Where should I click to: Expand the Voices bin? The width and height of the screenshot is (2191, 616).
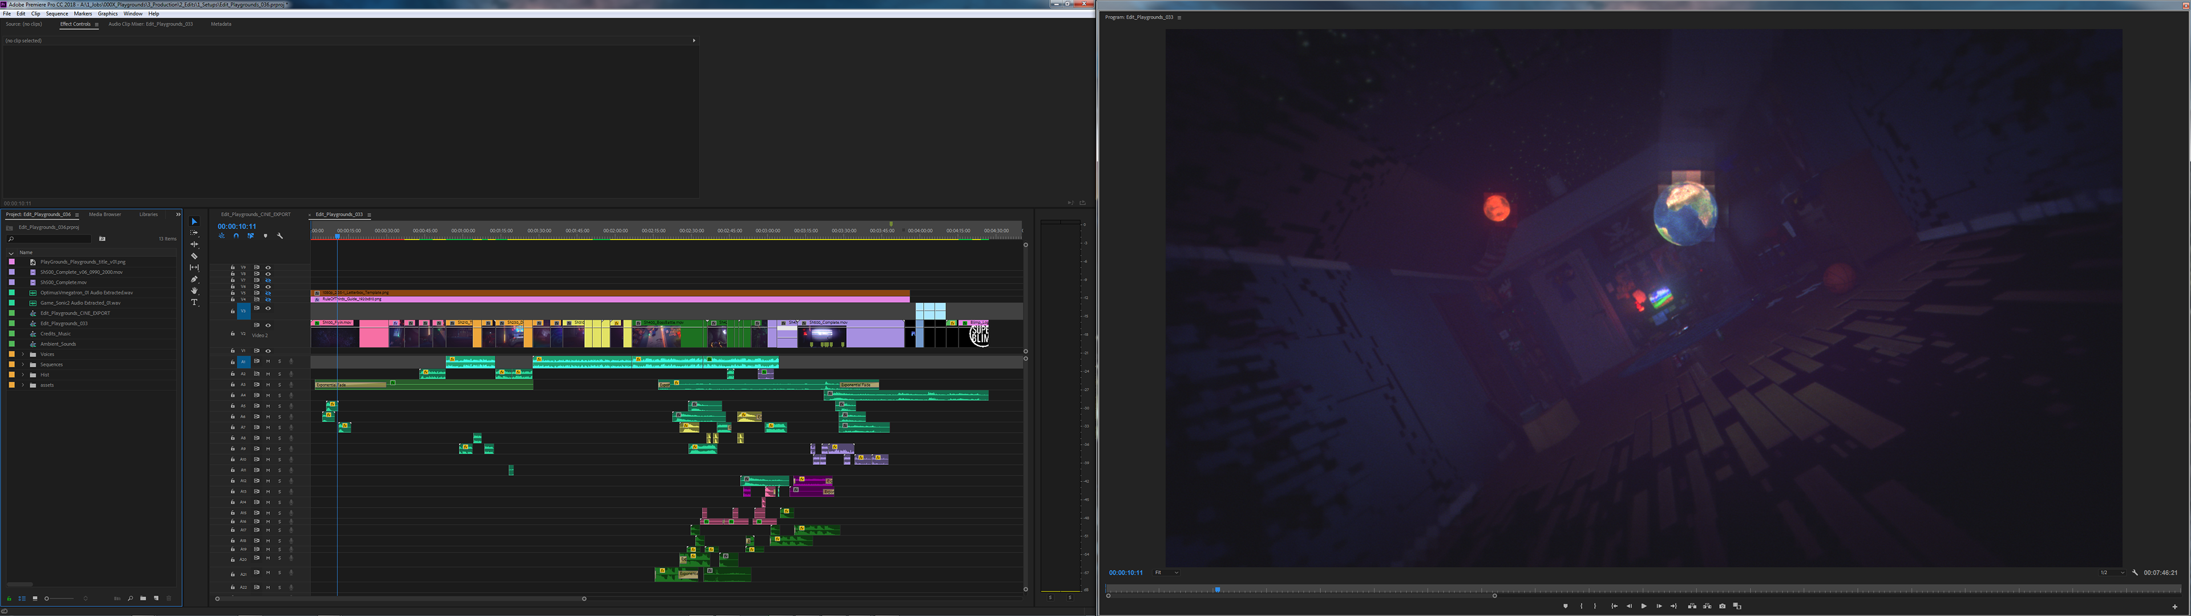23,354
